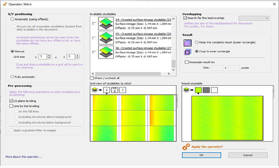The width and height of the screenshot is (279, 168).
Task: Open More about this operator link
Action: click(24, 156)
